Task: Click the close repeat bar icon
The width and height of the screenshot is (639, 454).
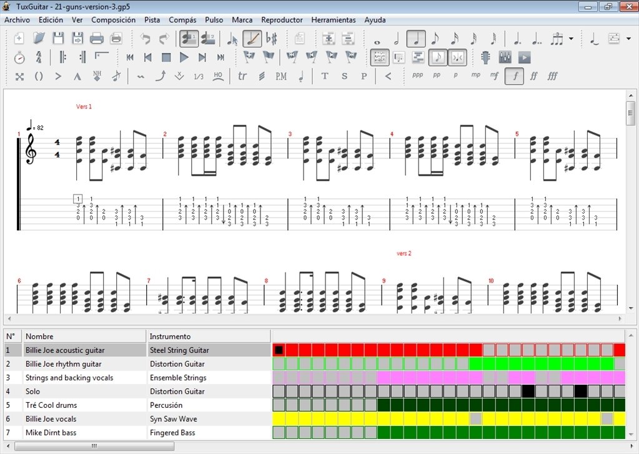Action: [82, 57]
